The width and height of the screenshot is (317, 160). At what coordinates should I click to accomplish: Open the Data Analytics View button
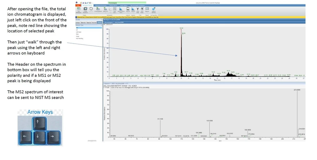coord(121,10)
